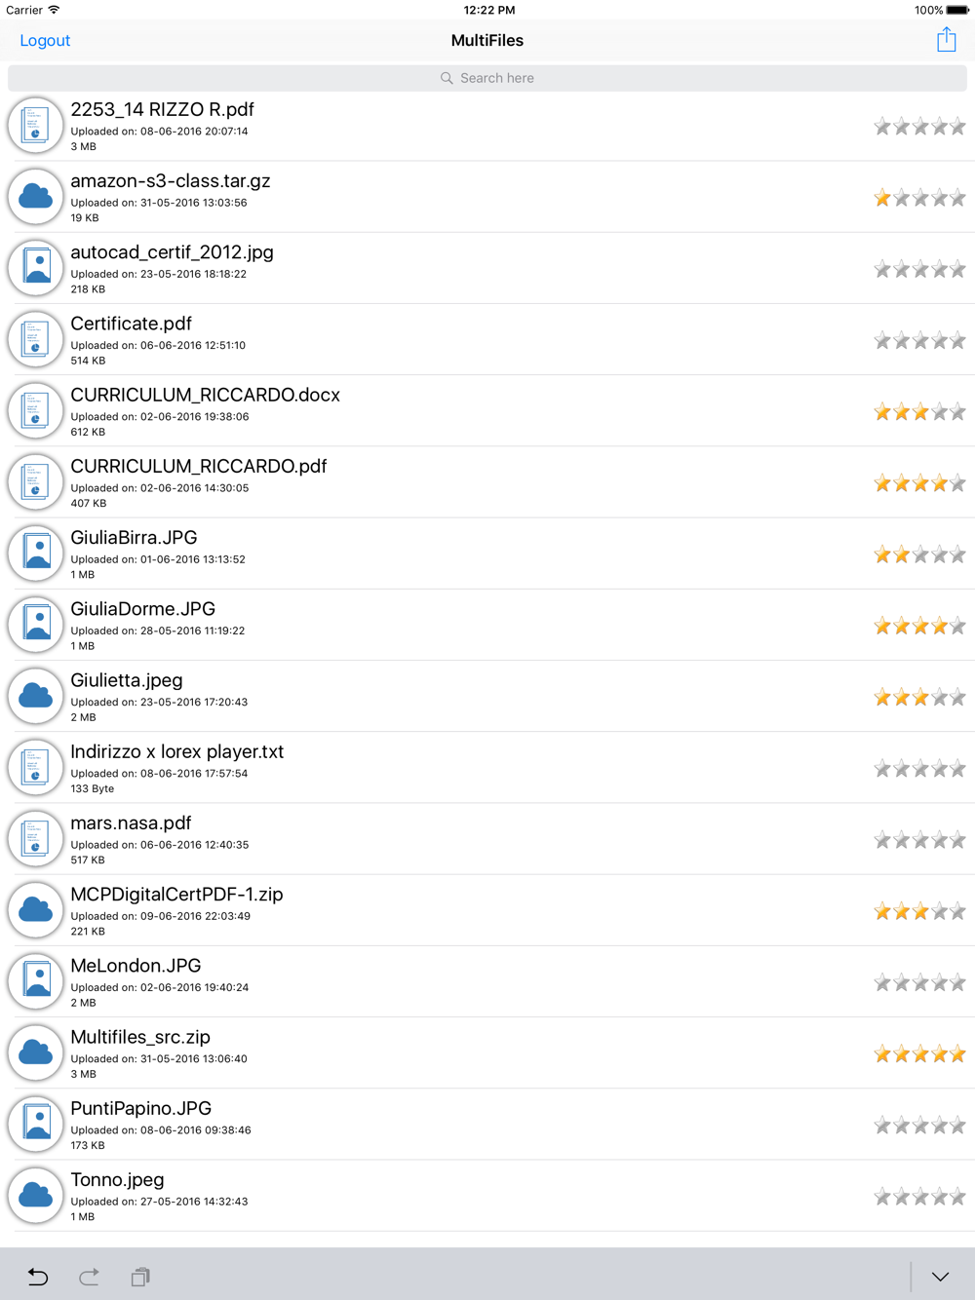Tap cloud icon for MCPDigitalCertPDF-1.zip
This screenshot has height=1300, width=975.
click(x=36, y=910)
